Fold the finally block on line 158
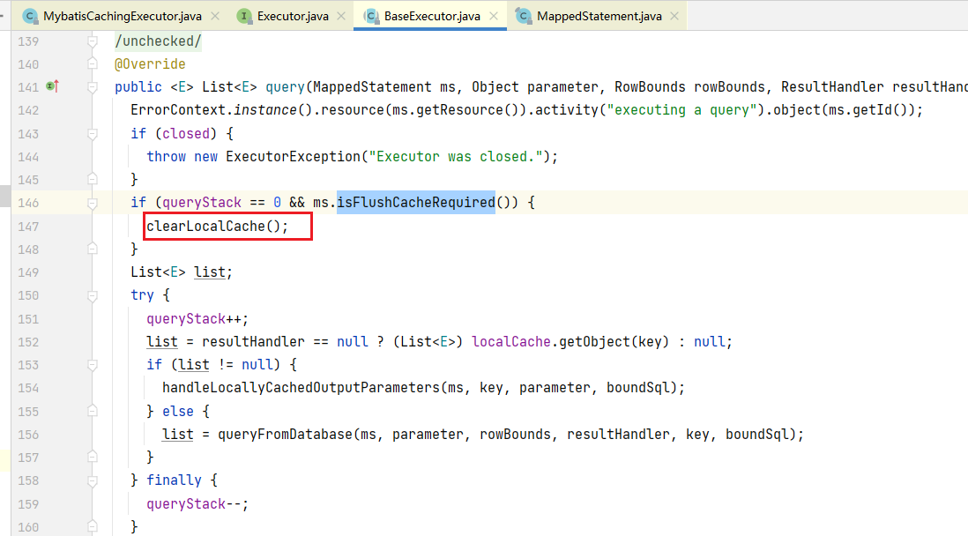This screenshot has height=536, width=968. click(92, 480)
